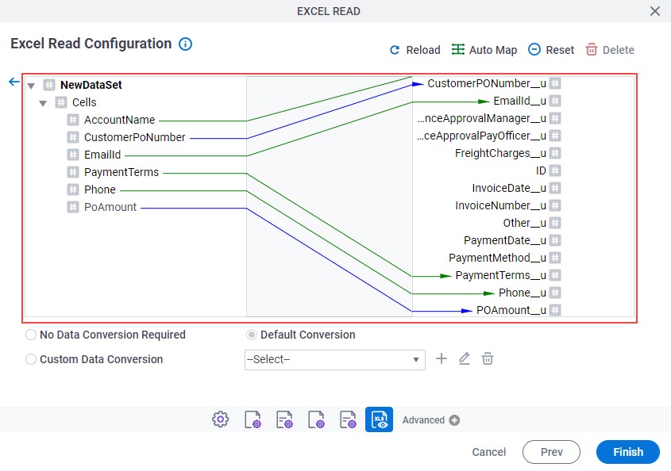This screenshot has height=471, width=671.
Task: Open the second bottom tab with a plain document gear icon
Action: 253,419
